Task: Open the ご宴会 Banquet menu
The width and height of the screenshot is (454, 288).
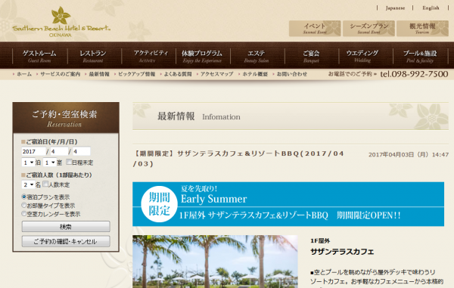Action: pyautogui.click(x=311, y=56)
